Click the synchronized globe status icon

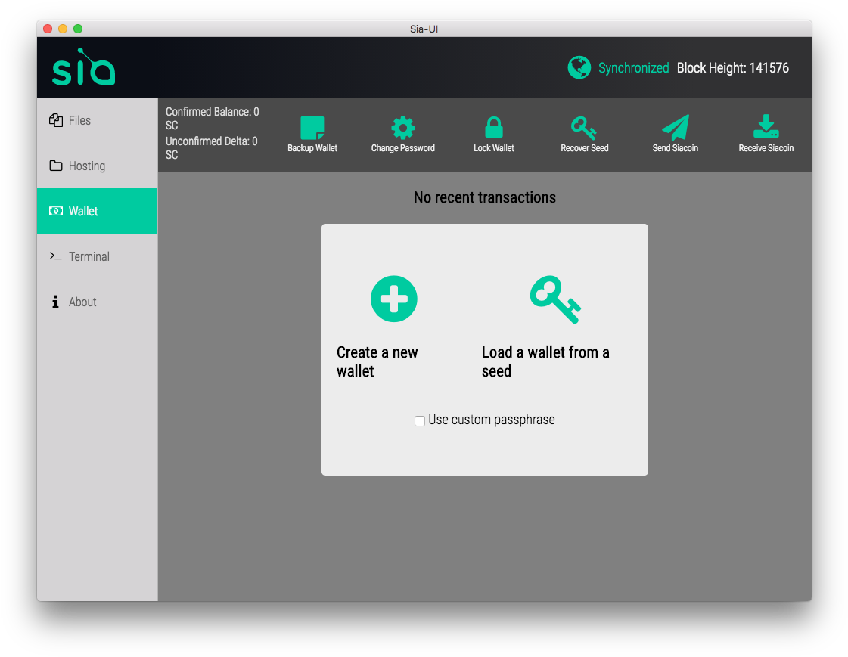pos(579,67)
